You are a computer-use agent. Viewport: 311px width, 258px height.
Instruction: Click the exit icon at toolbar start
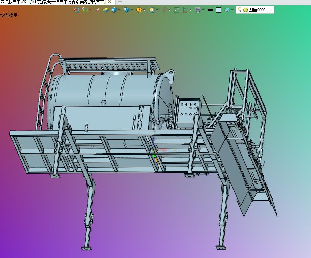click(76, 10)
